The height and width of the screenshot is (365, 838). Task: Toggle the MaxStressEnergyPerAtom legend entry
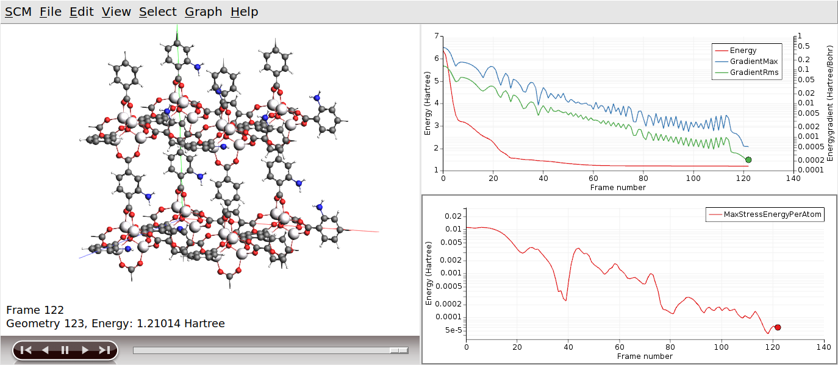point(765,214)
